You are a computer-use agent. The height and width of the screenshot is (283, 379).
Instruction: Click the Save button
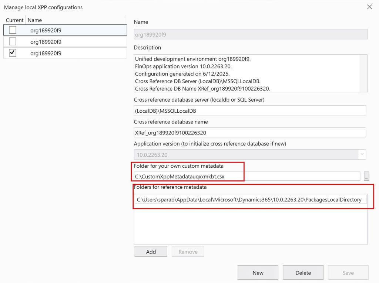pyautogui.click(x=348, y=273)
